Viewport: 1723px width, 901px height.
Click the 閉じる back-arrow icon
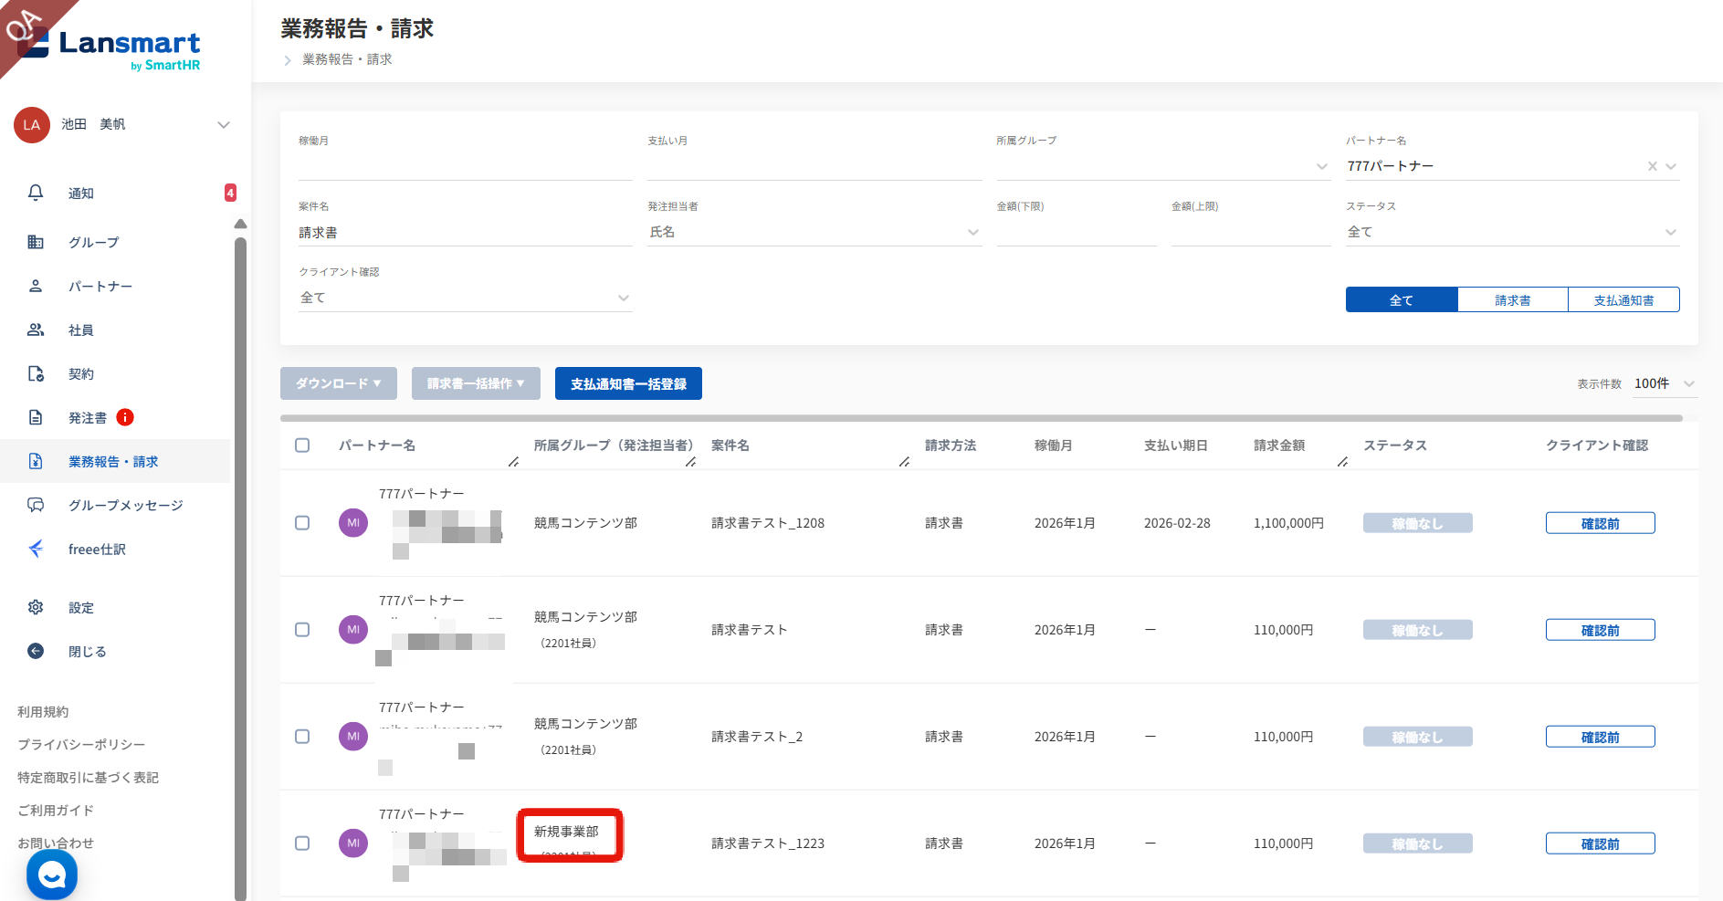36,651
